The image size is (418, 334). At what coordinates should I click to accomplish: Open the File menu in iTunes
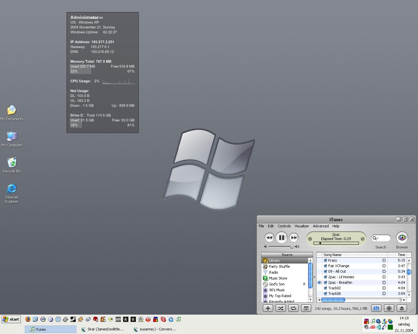(261, 226)
